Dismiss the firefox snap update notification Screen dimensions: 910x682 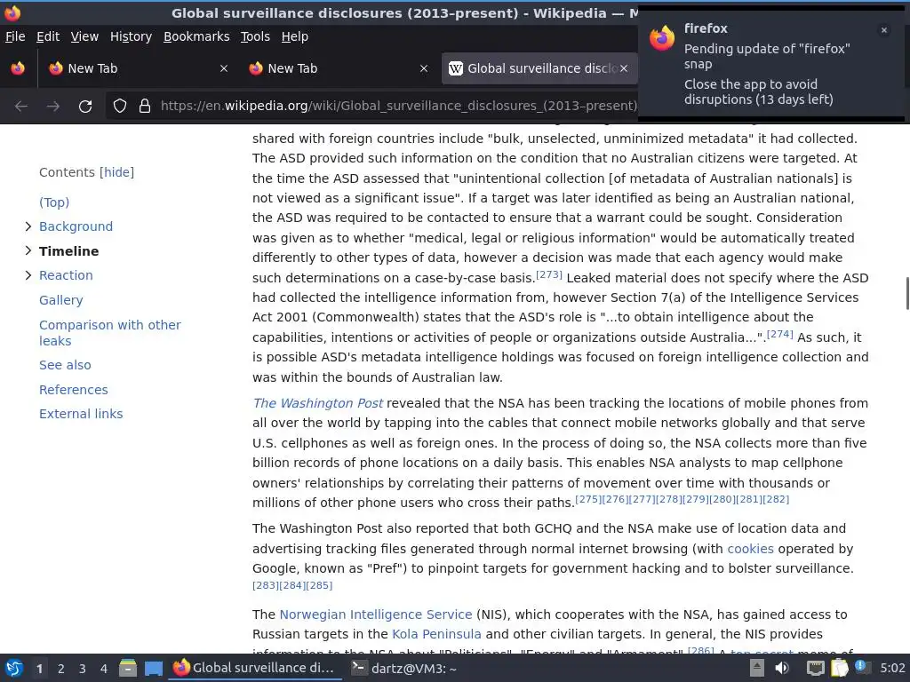[x=884, y=30]
